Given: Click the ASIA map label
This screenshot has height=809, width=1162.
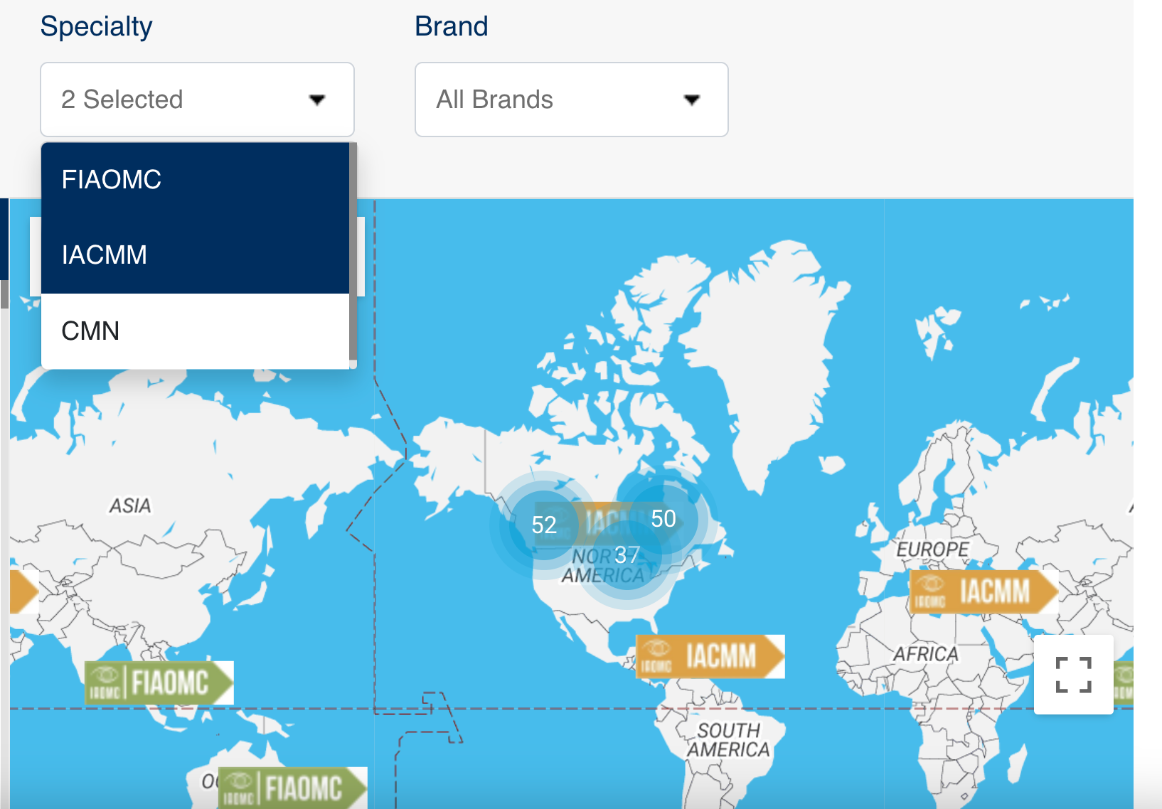Looking at the screenshot, I should pyautogui.click(x=130, y=505).
